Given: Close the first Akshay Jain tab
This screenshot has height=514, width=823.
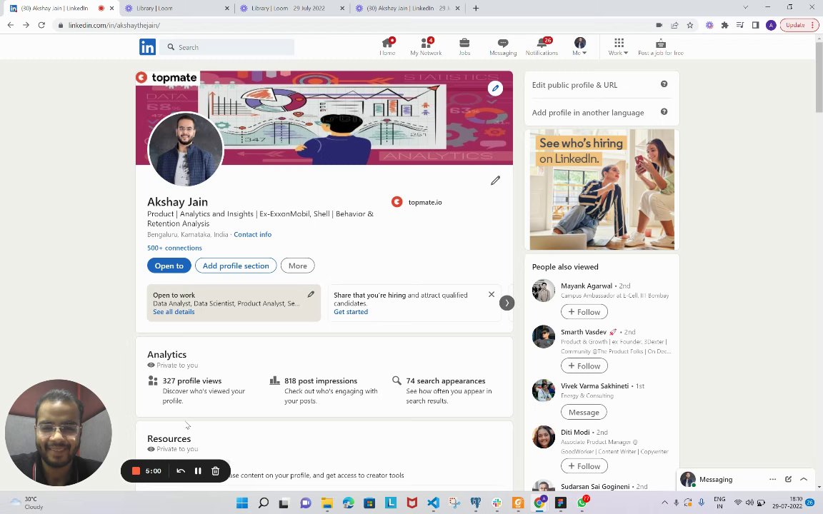Looking at the screenshot, I should [111, 9].
